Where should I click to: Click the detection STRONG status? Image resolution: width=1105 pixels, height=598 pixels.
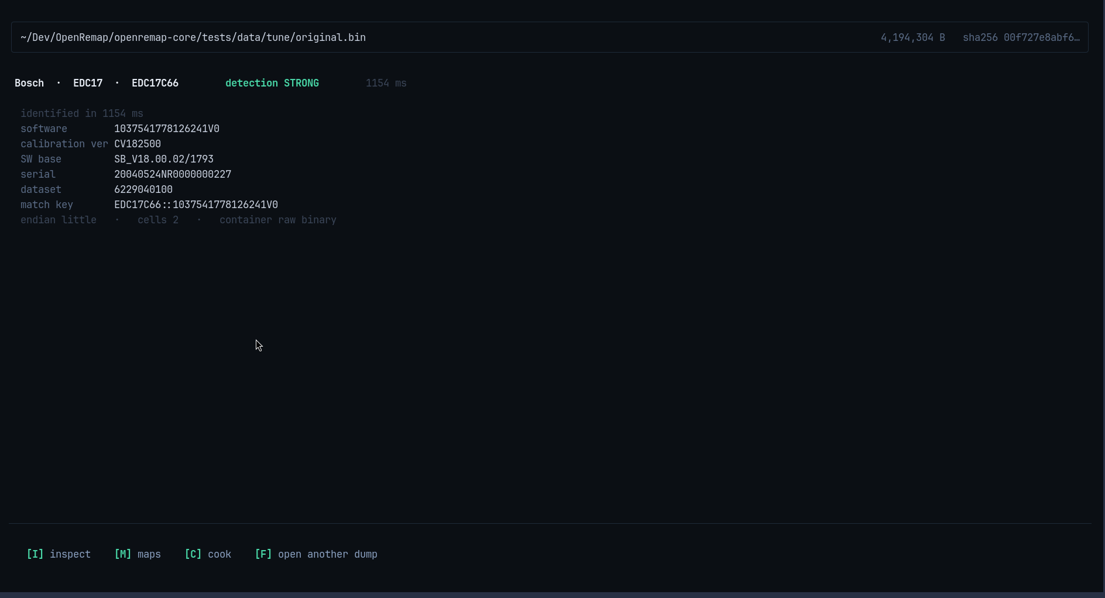tap(272, 83)
